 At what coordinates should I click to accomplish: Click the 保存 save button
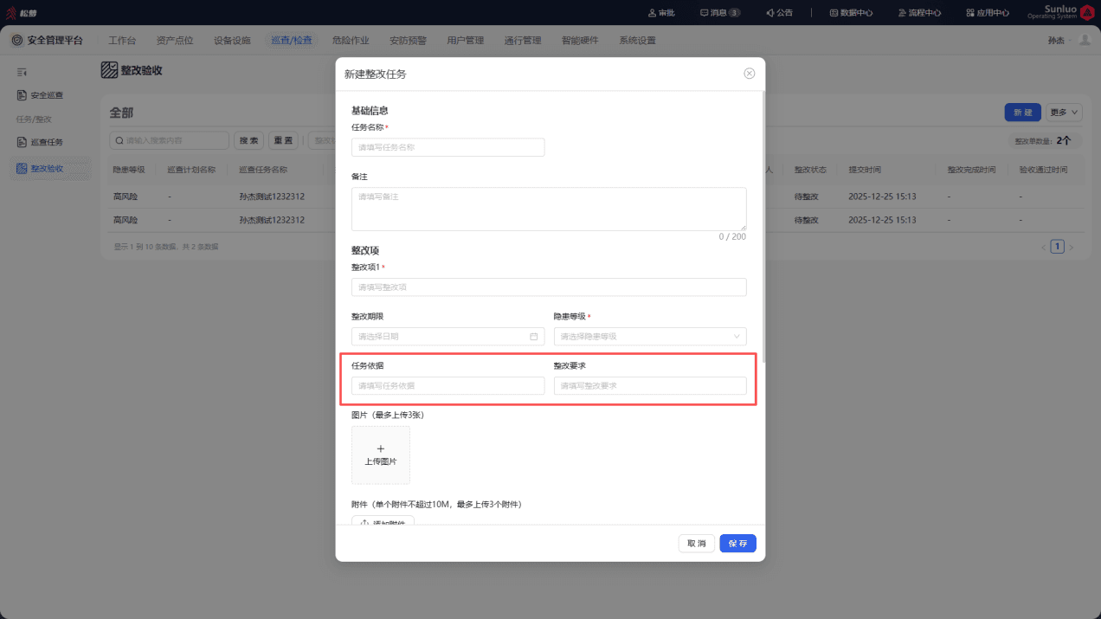pos(738,544)
